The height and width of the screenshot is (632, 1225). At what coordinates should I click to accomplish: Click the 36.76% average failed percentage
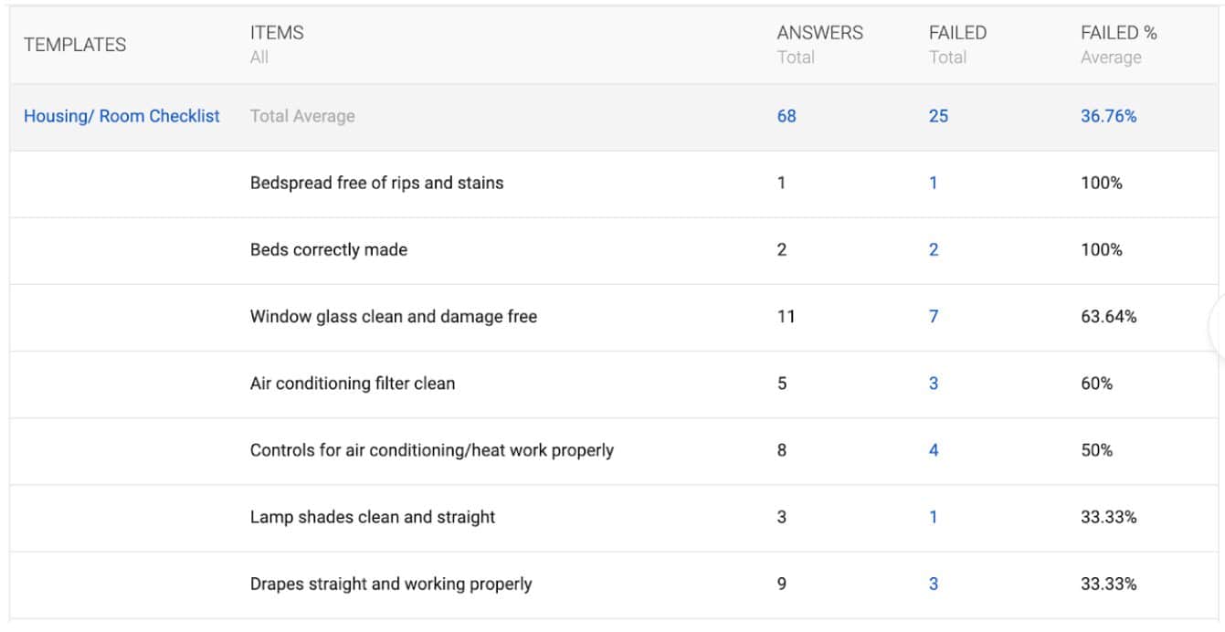tap(1108, 116)
